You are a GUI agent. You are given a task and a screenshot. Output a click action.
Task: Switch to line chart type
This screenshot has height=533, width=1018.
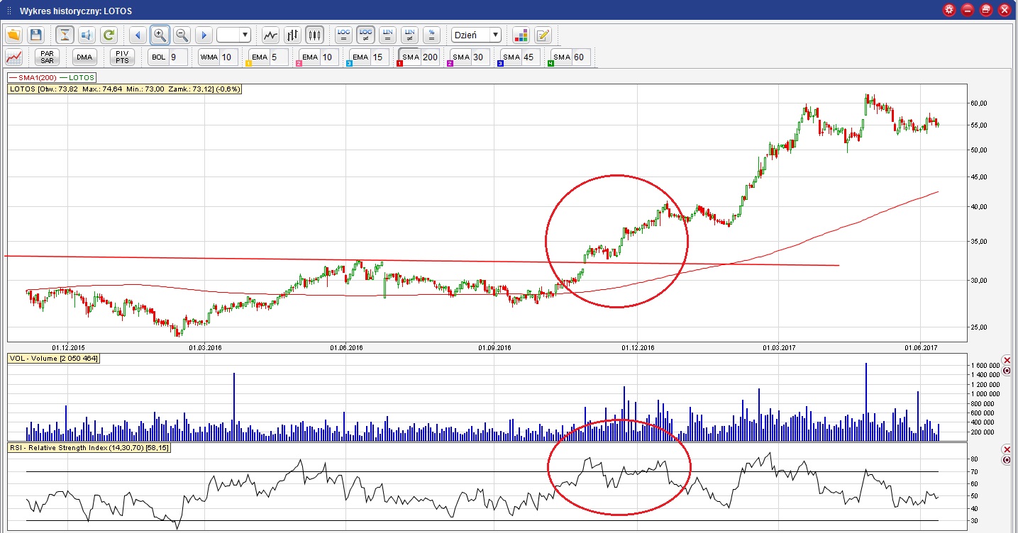click(270, 35)
